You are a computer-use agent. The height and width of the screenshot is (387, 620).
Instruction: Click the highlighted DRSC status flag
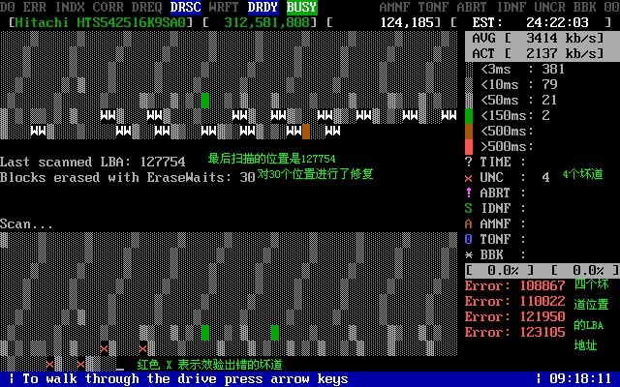pyautogui.click(x=186, y=7)
